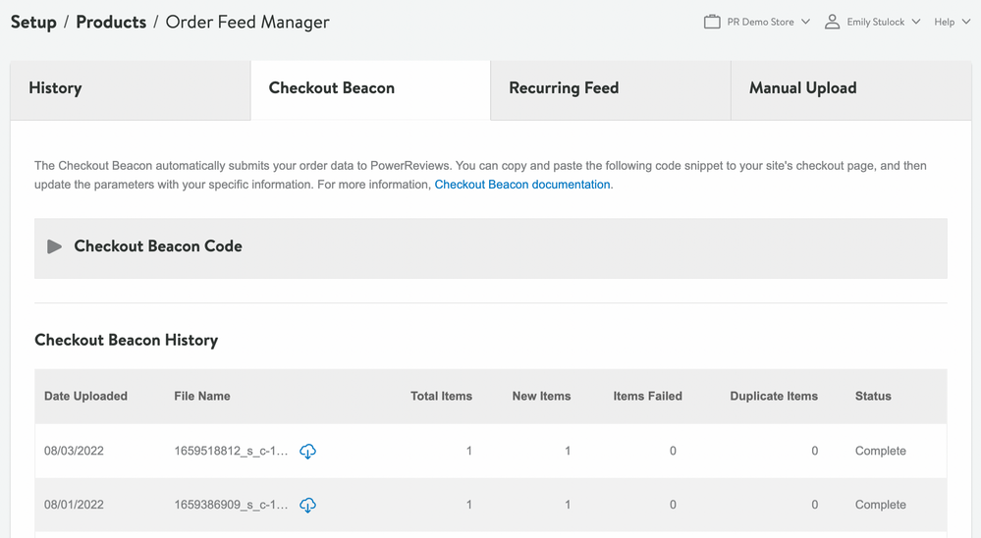Screen dimensions: 981x538
Task: Click the New Items column header
Action: point(541,396)
